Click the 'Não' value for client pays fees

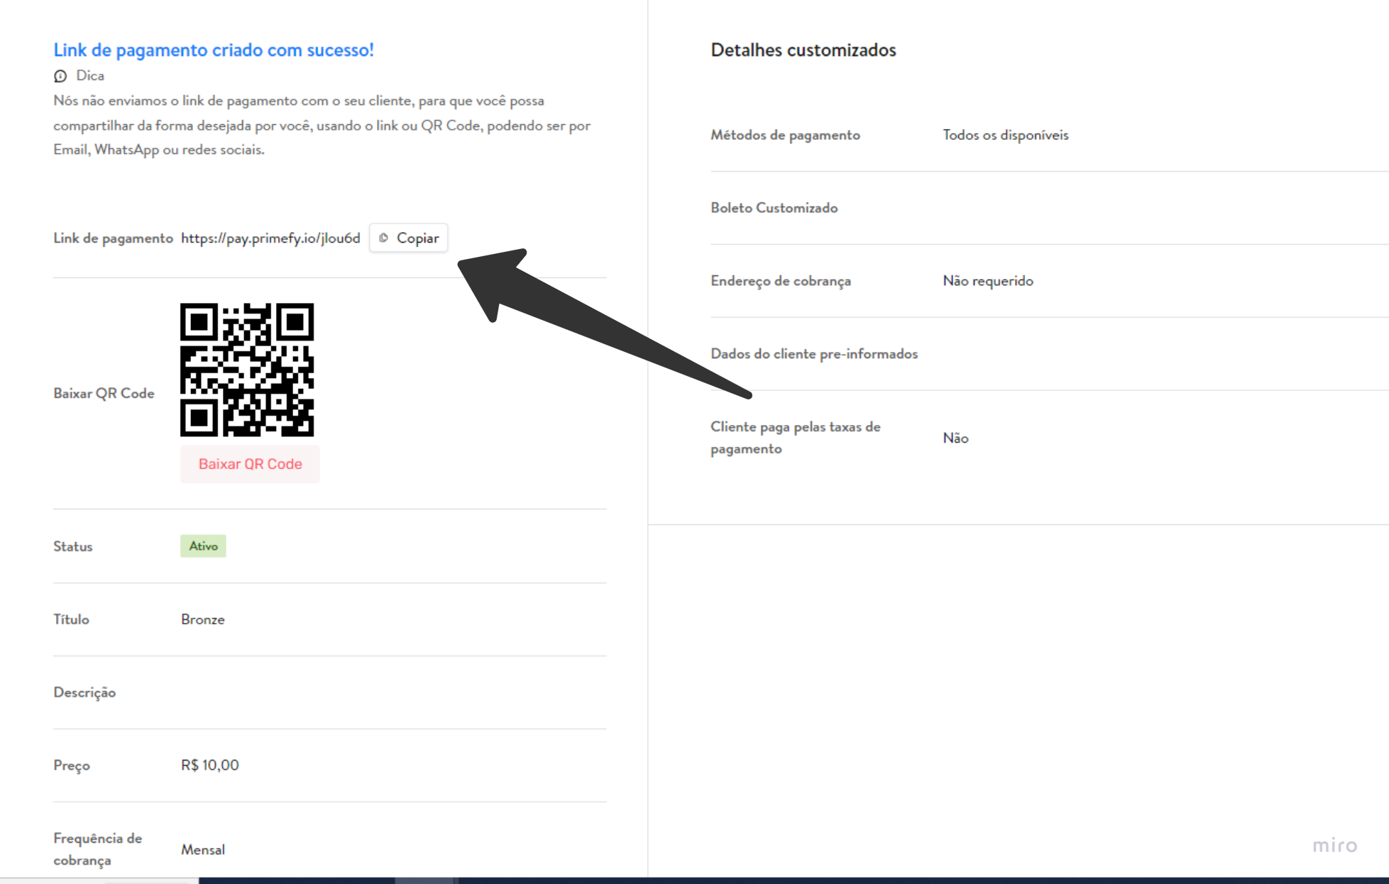[x=955, y=438]
